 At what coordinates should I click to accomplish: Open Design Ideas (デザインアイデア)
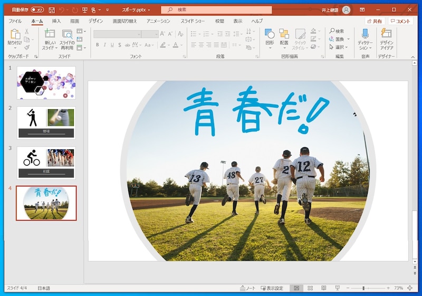(x=387, y=39)
